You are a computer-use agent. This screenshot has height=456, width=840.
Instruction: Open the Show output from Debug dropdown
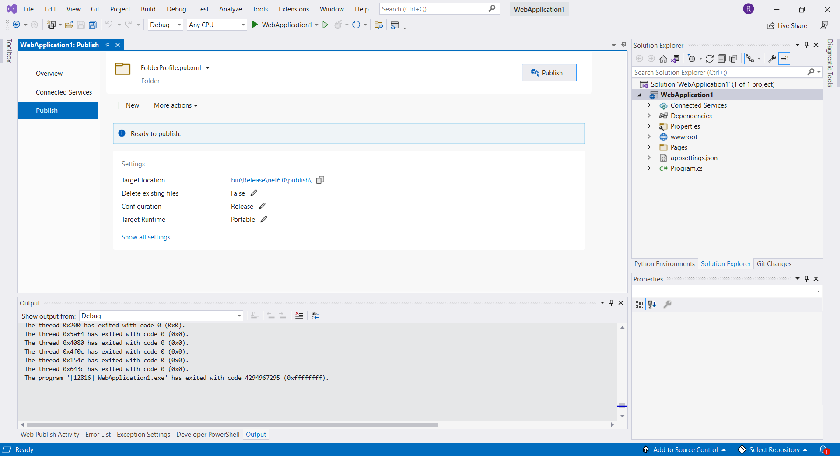[161, 316]
